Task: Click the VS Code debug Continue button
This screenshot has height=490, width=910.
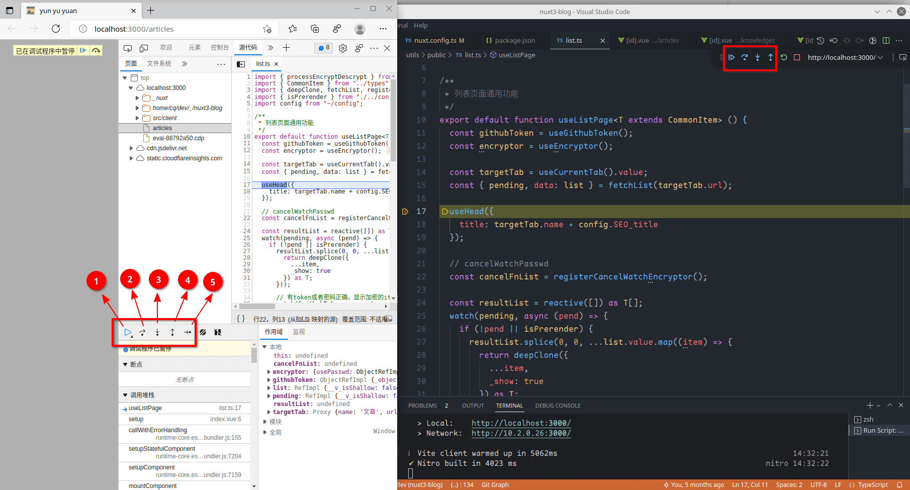Action: (732, 57)
